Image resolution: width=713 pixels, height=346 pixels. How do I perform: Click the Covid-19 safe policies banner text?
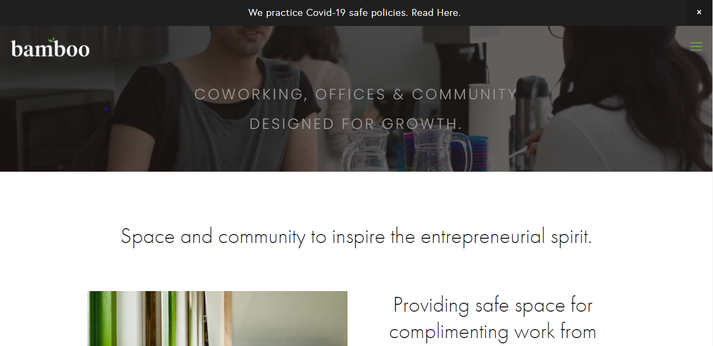click(x=354, y=13)
